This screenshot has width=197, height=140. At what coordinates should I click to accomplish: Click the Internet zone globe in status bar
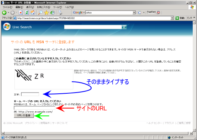(x=169, y=137)
